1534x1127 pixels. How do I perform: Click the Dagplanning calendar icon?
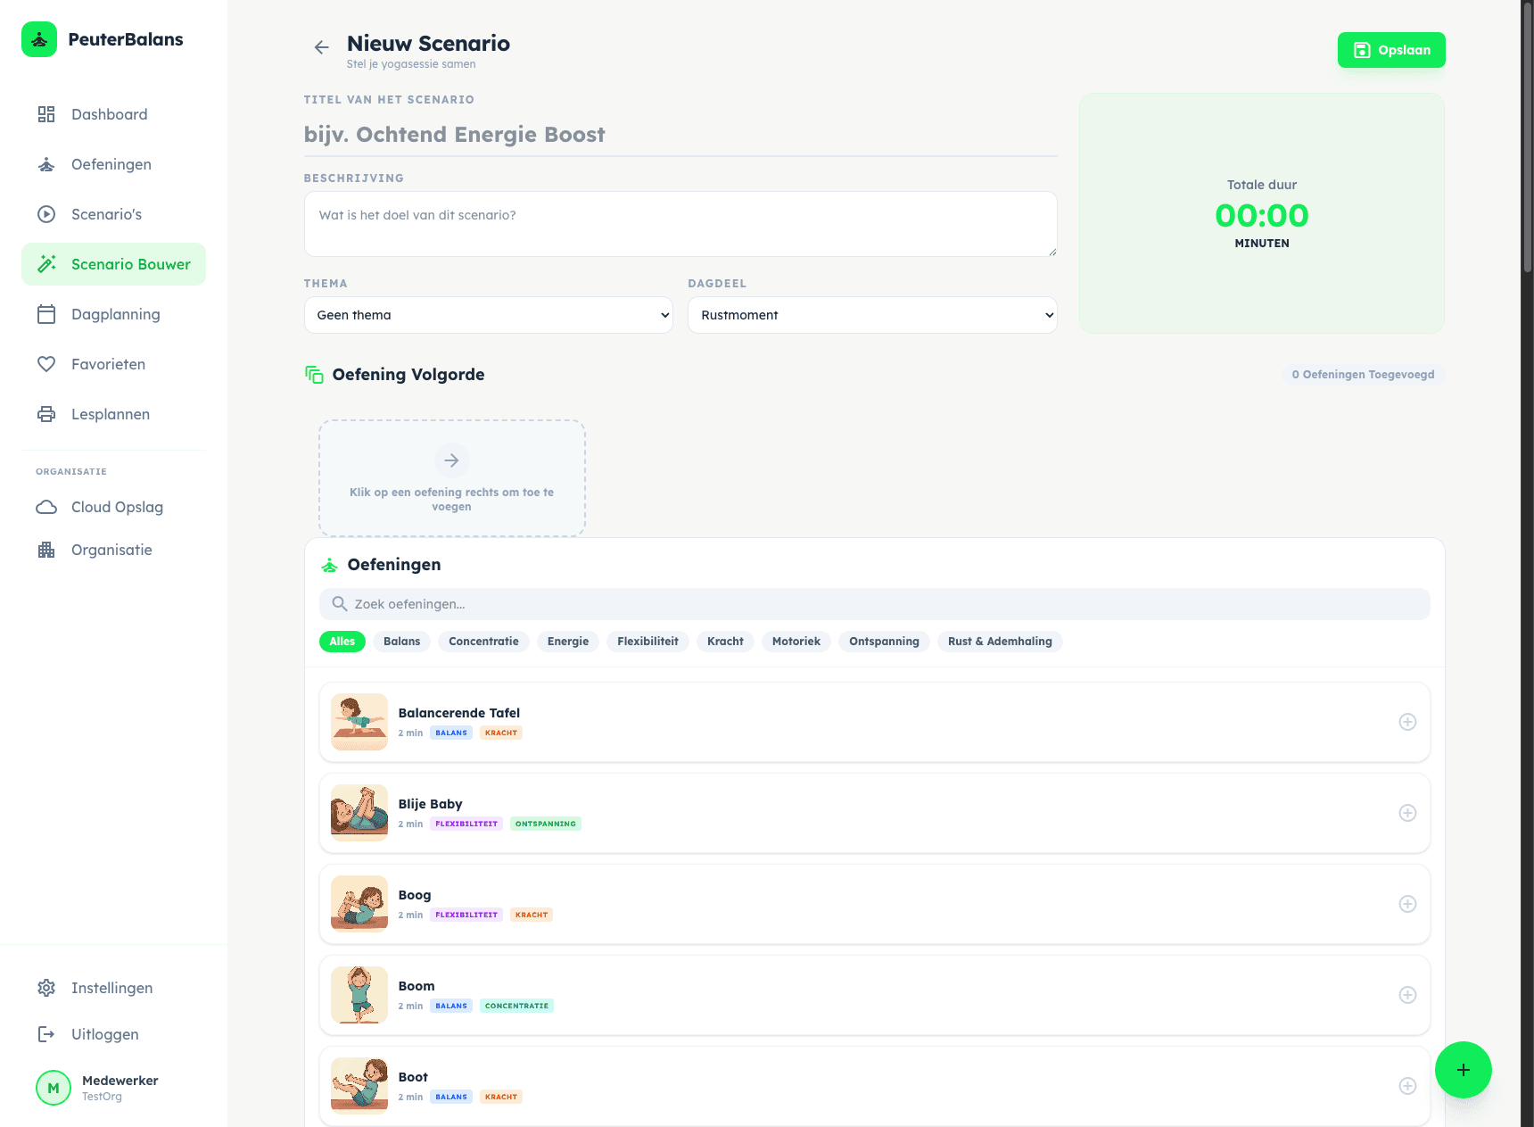[x=46, y=314]
